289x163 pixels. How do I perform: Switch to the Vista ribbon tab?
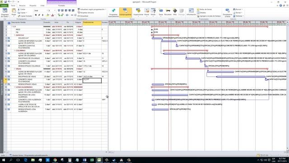pos(42,5)
